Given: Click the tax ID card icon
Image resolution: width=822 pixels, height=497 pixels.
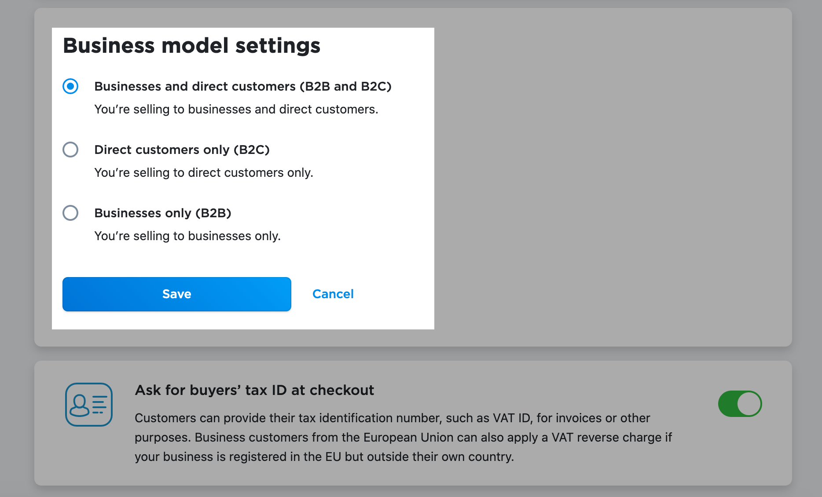Looking at the screenshot, I should tap(88, 404).
